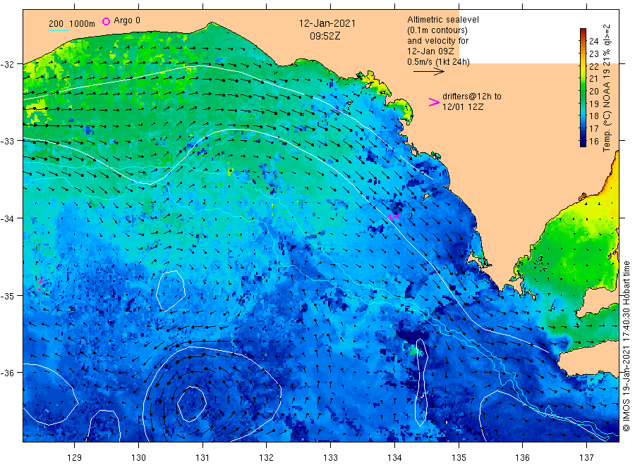This screenshot has width=635, height=465.
Task: Click the date label 12-Jan-2021
Action: (x=327, y=23)
